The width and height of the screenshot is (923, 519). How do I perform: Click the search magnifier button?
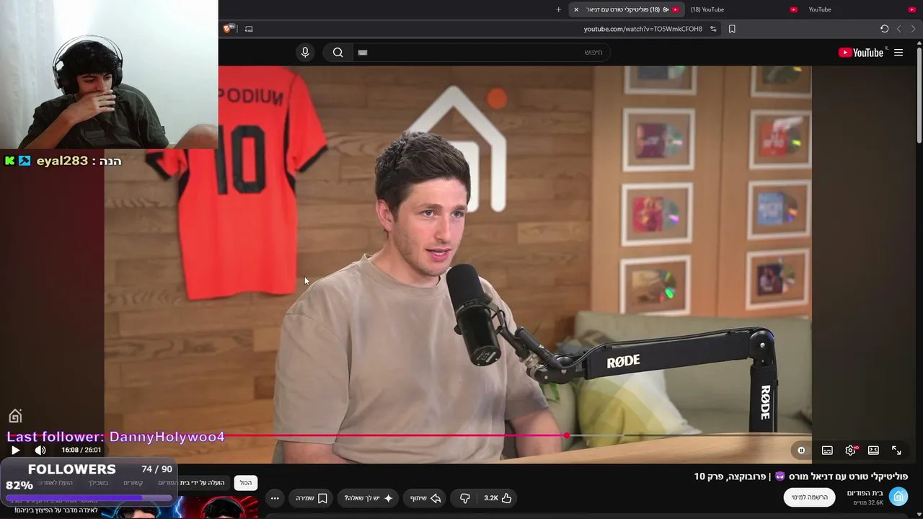pos(337,53)
